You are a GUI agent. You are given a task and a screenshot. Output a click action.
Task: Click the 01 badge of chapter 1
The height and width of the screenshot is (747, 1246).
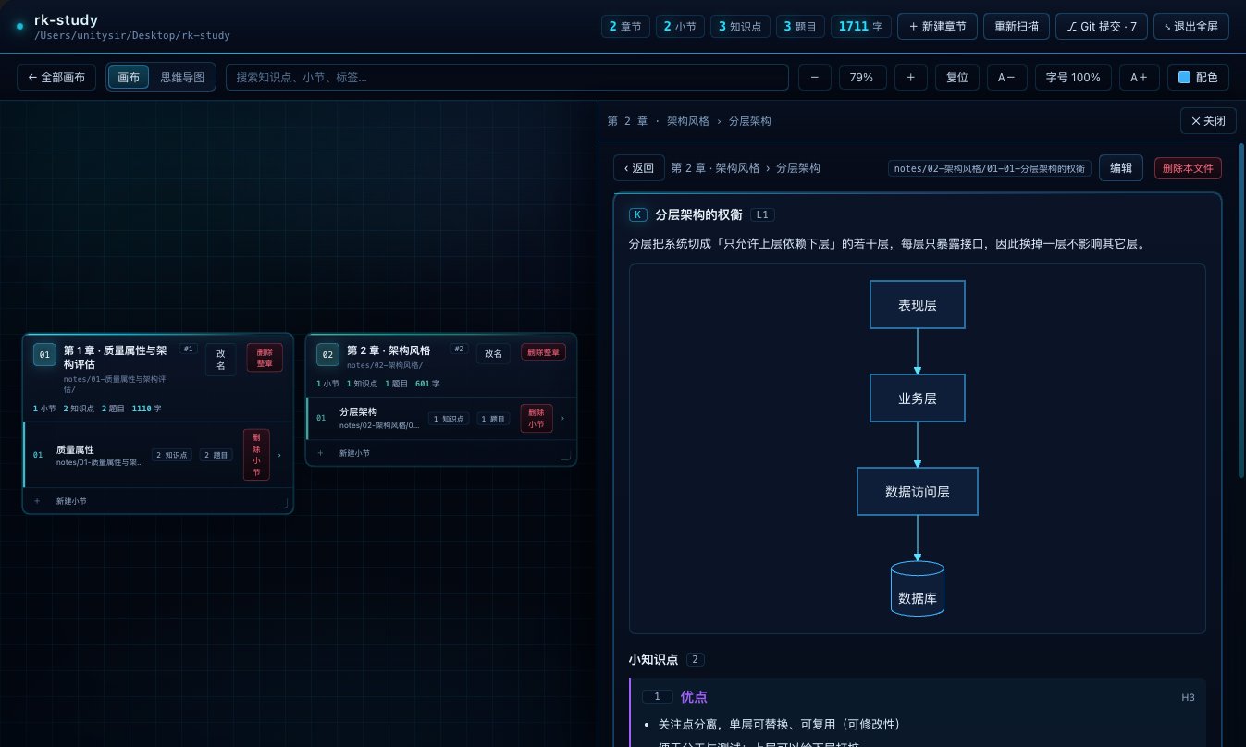pyautogui.click(x=44, y=355)
